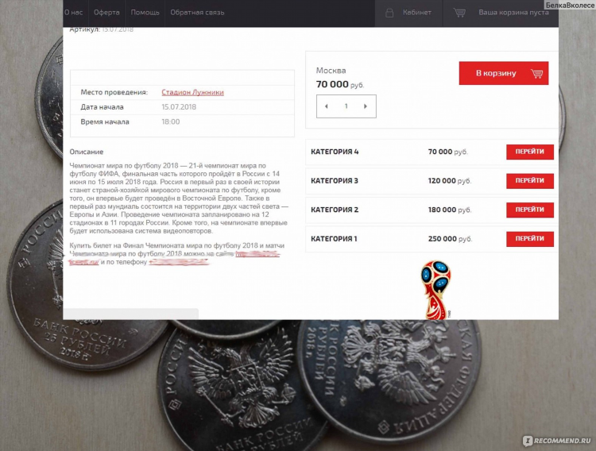Click the 'Время начала' label
This screenshot has width=596, height=451.
click(x=105, y=122)
